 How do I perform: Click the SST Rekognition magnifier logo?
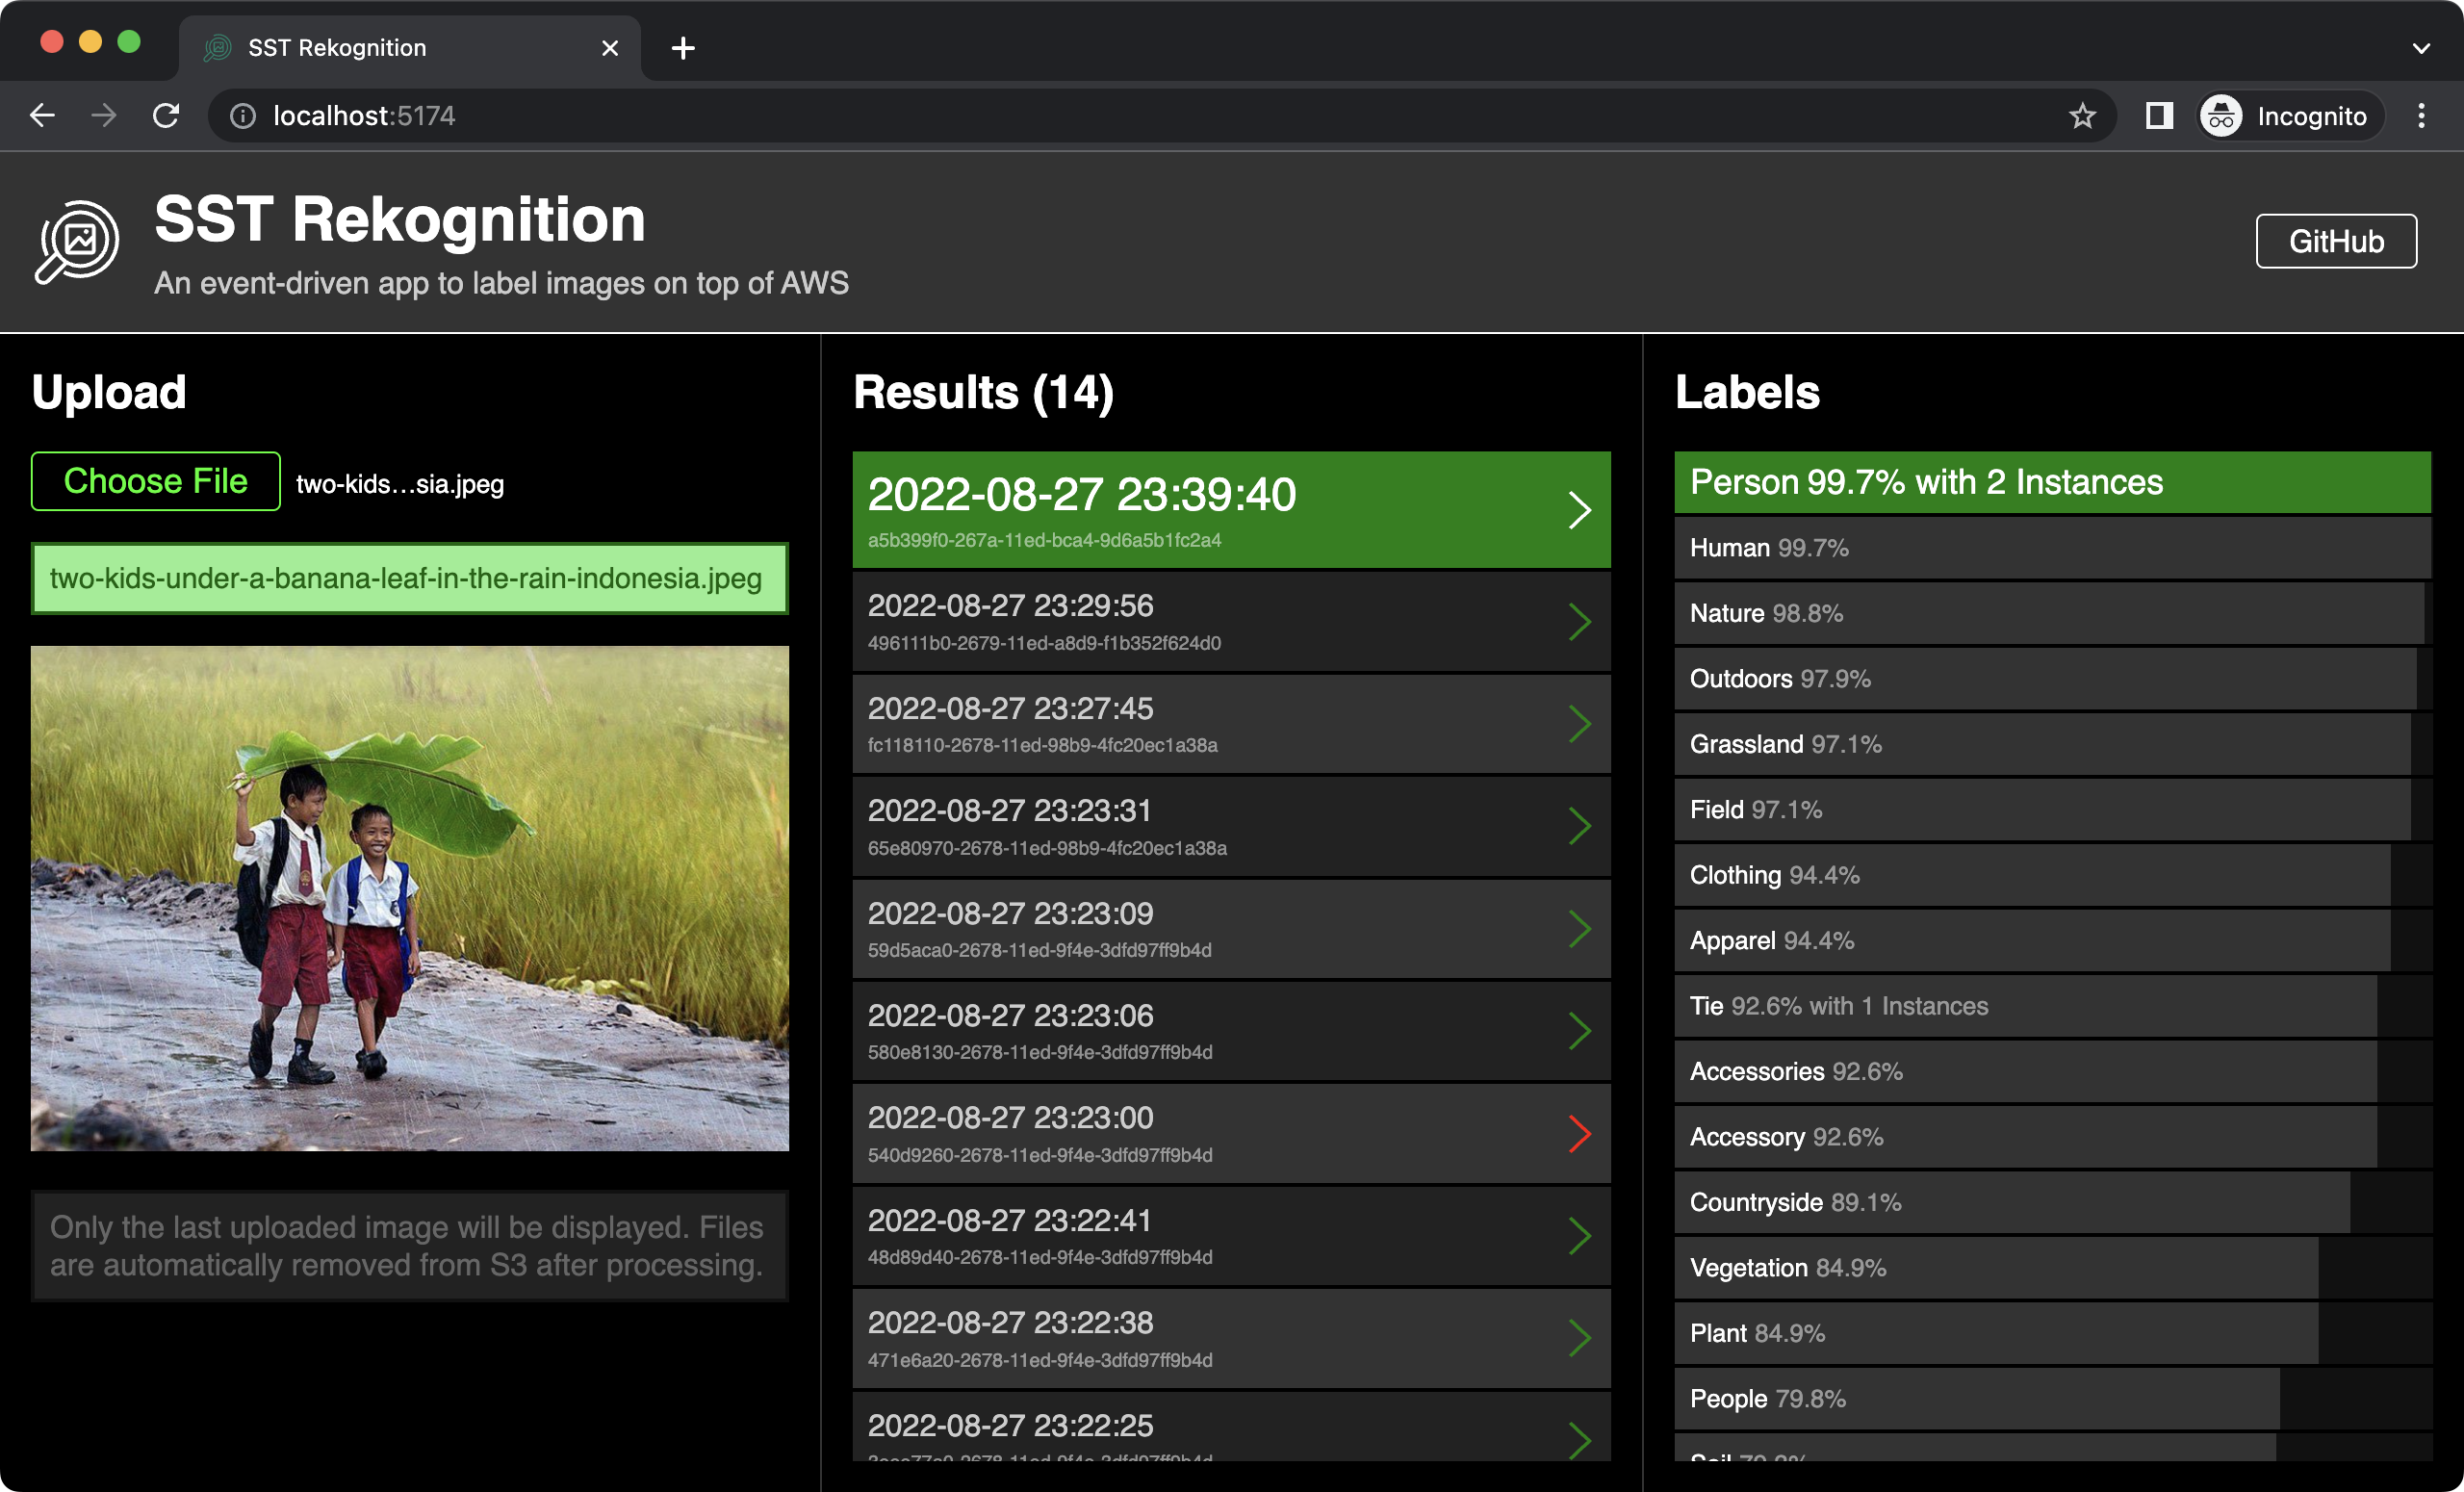pos(77,242)
